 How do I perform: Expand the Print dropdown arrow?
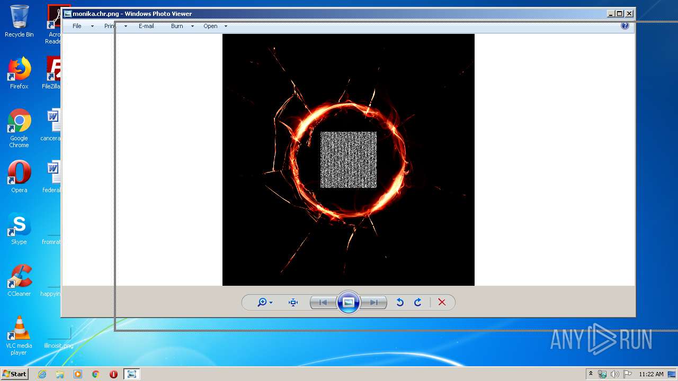tap(126, 26)
